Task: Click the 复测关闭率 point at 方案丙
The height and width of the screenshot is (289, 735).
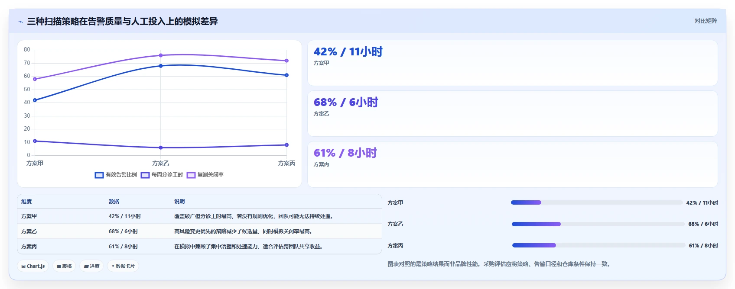Action: [286, 61]
